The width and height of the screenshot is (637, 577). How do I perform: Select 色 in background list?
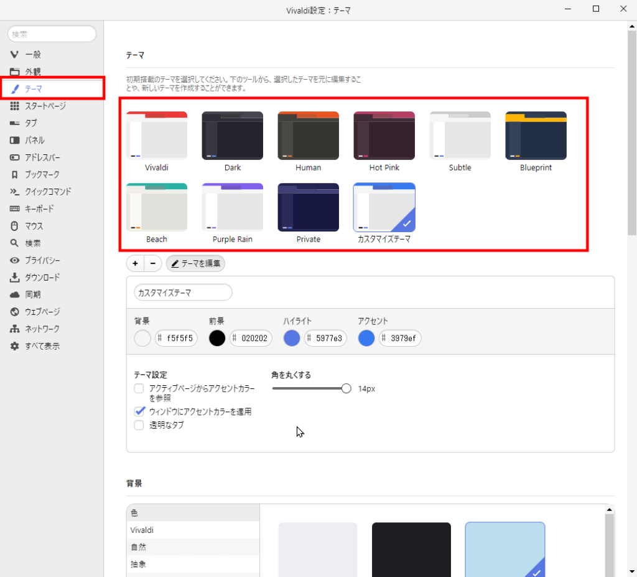tap(193, 513)
